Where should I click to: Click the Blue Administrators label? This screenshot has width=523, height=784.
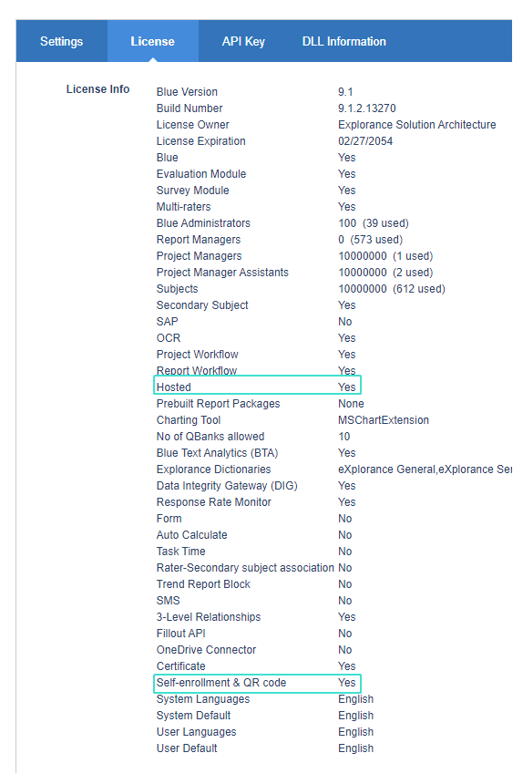203,223
